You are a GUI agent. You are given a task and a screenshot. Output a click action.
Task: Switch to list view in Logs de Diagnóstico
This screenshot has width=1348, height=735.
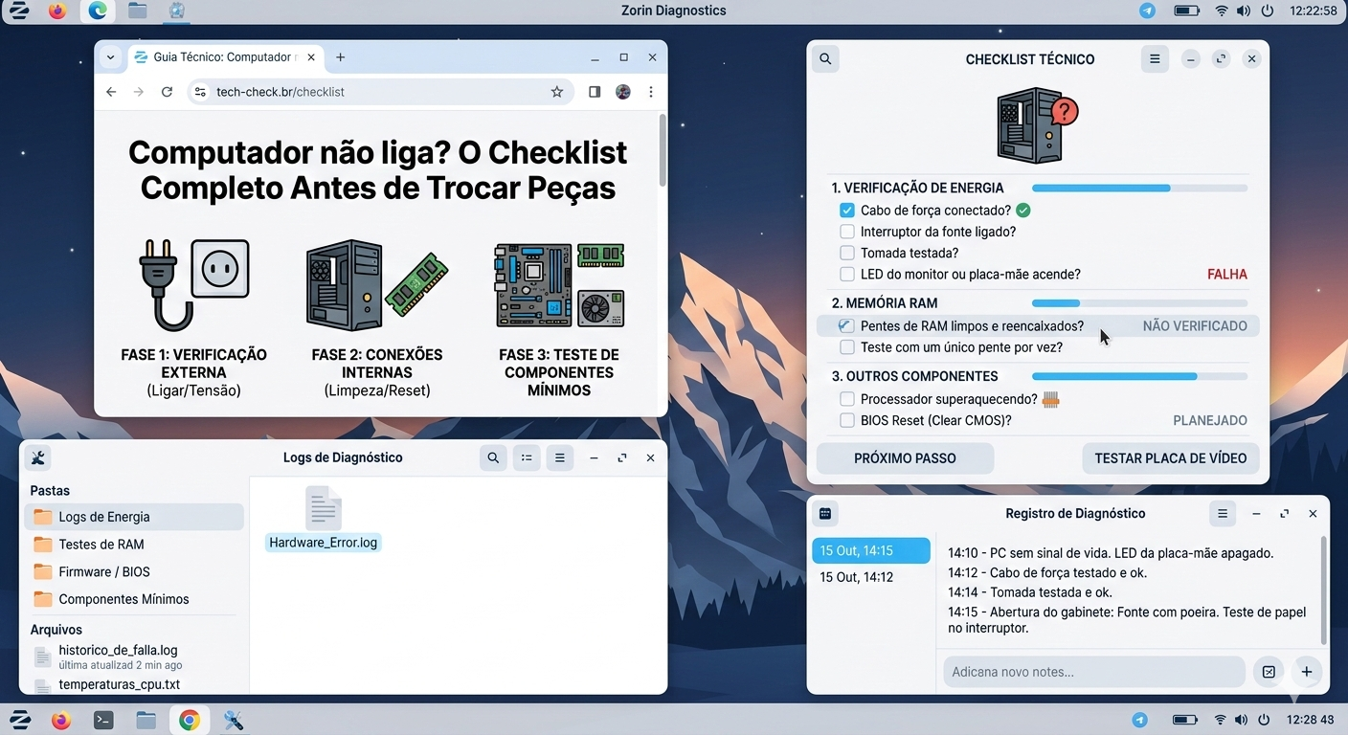[x=527, y=457]
